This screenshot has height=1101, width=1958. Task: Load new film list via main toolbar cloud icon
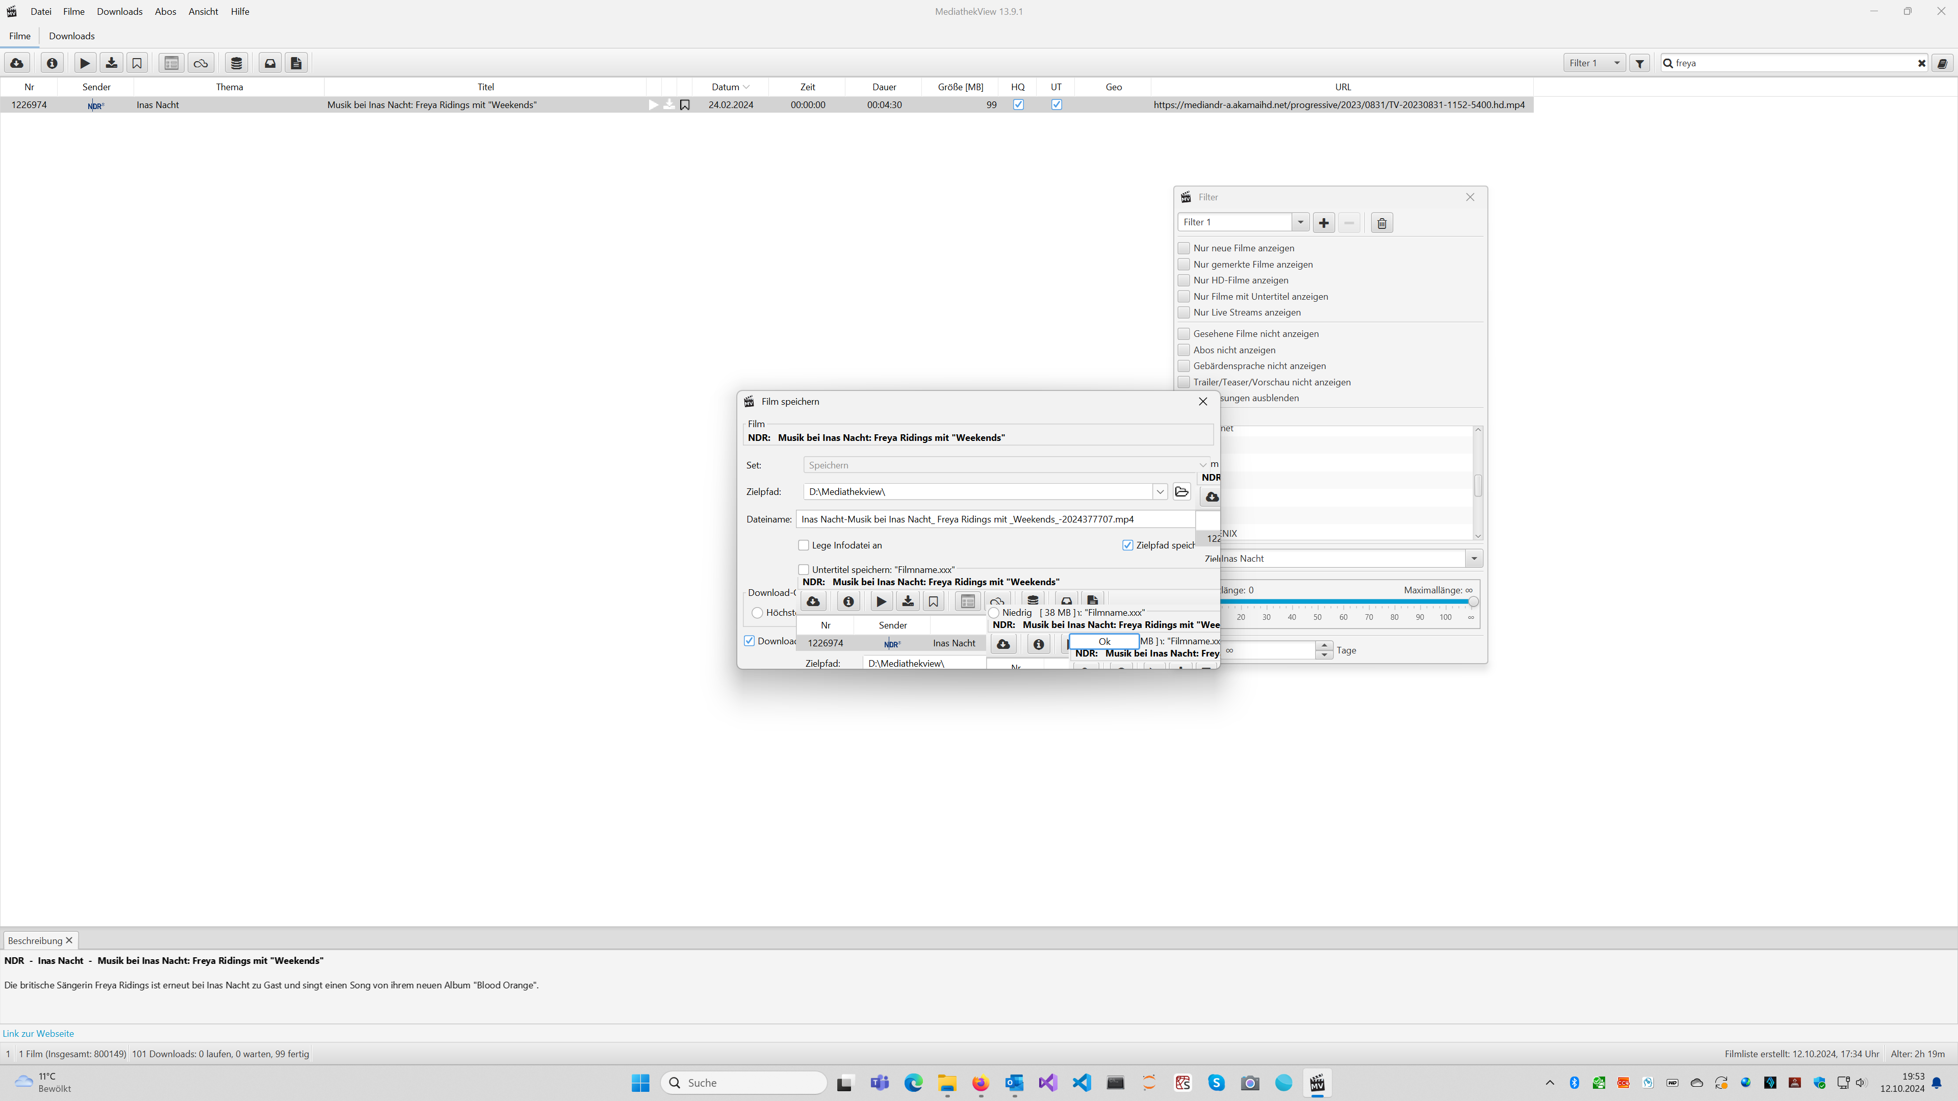point(17,63)
